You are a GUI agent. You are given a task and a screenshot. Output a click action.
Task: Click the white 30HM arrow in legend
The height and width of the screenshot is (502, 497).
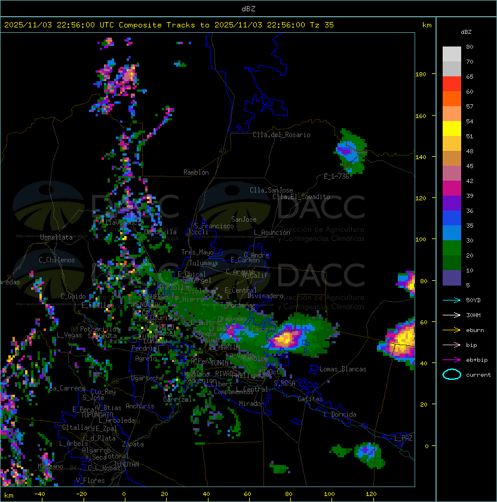[452, 315]
